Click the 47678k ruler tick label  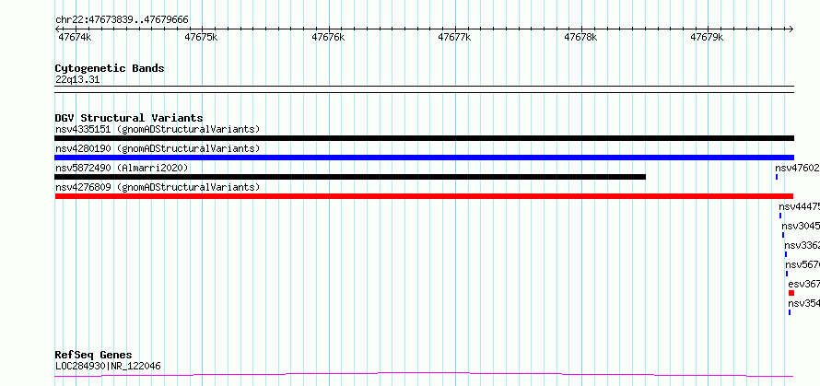tap(581, 37)
